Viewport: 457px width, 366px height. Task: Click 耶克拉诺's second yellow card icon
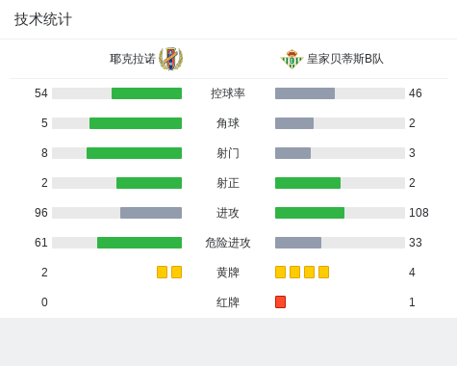pyautogui.click(x=176, y=273)
